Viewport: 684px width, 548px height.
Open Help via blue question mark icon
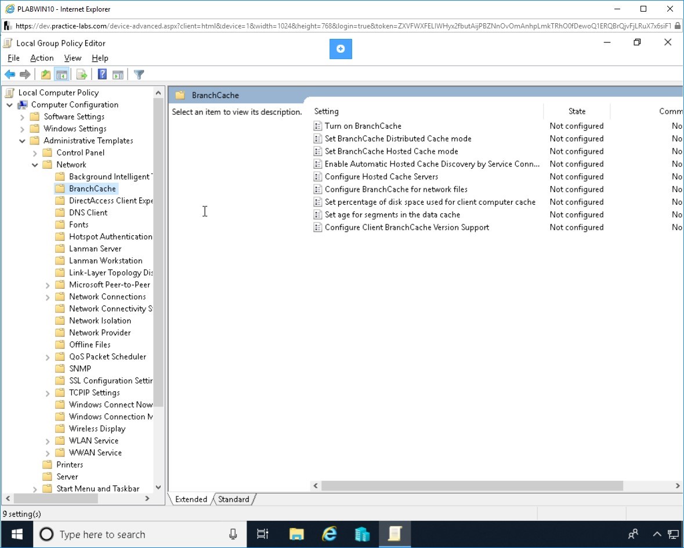102,75
